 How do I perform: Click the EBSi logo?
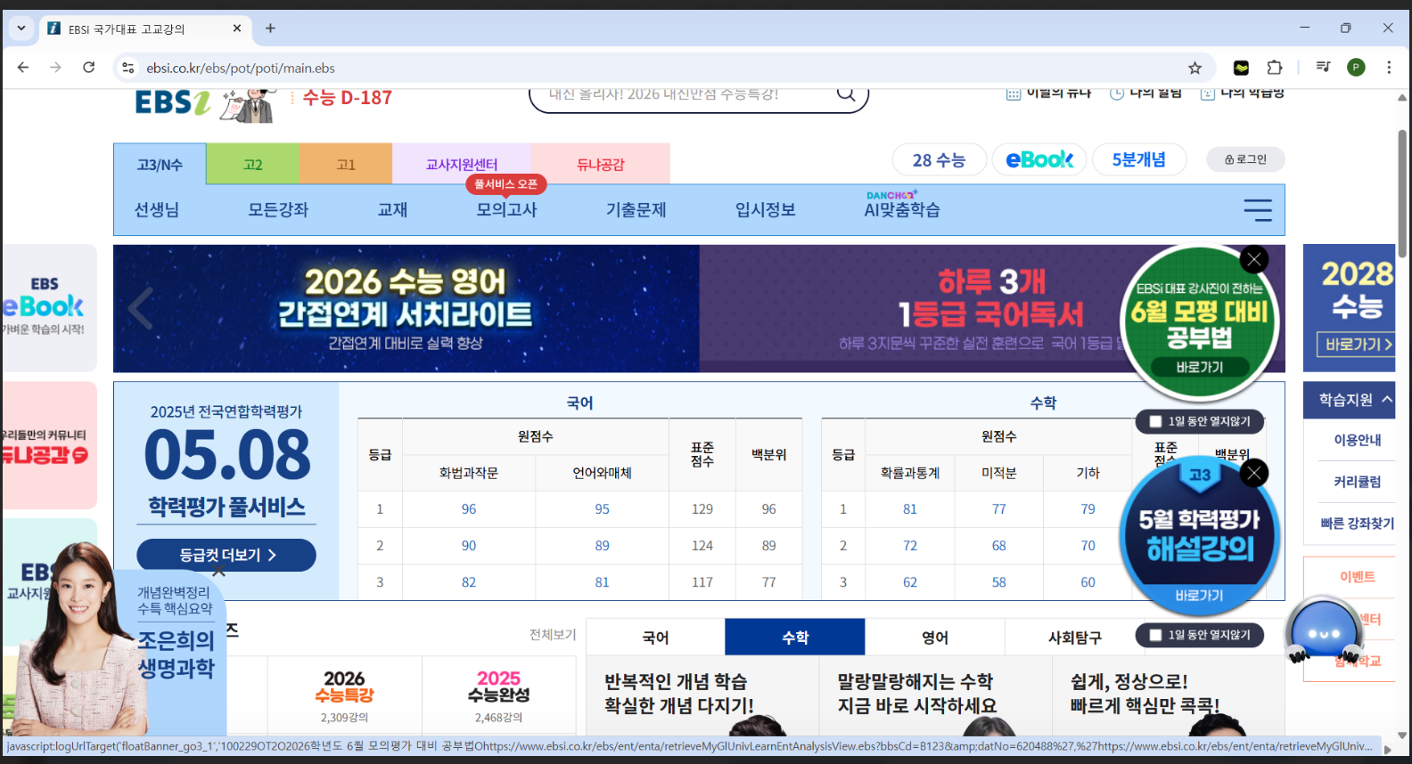click(x=172, y=102)
